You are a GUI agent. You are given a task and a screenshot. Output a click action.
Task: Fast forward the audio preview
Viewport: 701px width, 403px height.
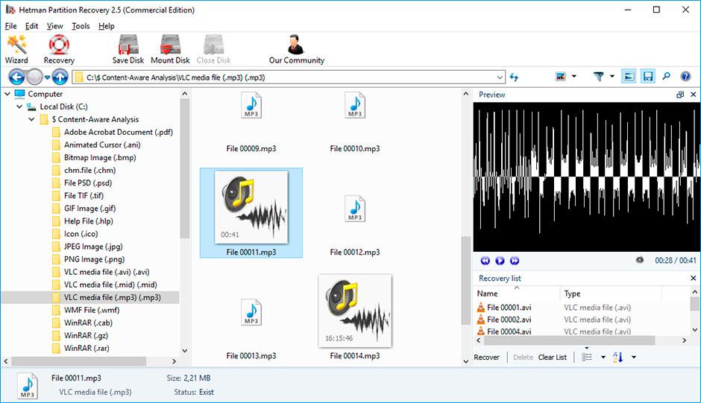[x=515, y=261]
